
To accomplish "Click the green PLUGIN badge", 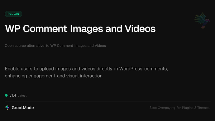I will pos(13,14).
